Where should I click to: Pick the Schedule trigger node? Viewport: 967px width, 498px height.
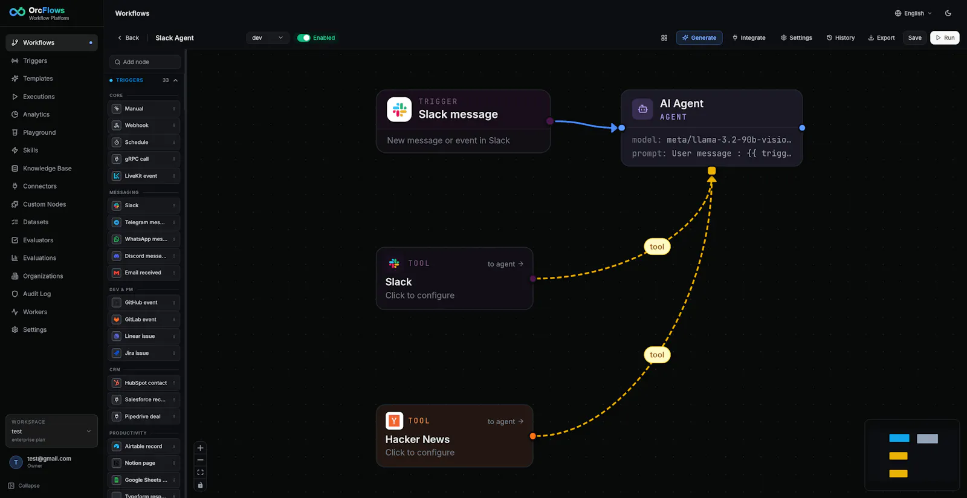point(144,143)
